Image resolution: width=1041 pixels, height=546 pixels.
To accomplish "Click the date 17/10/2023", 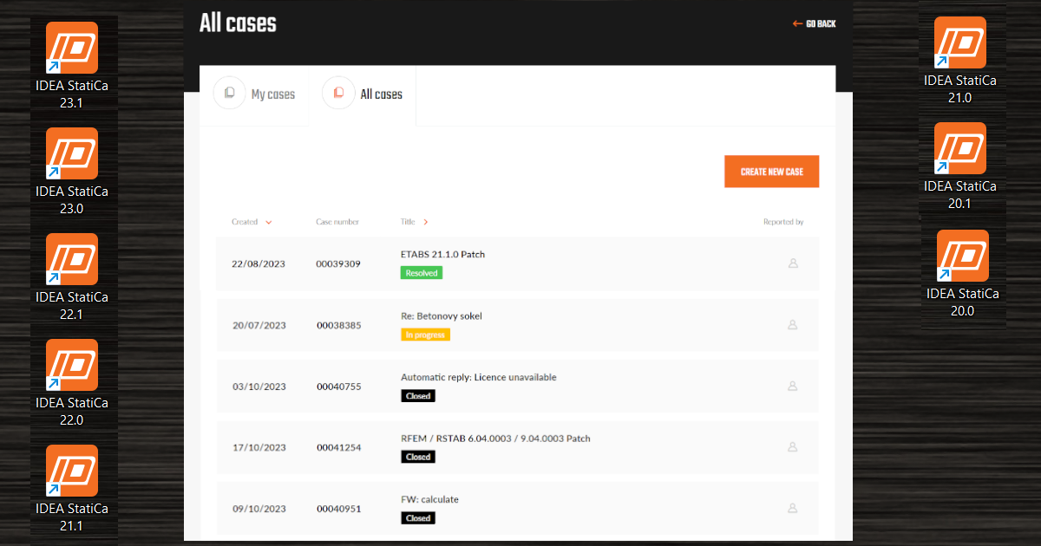I will tap(259, 448).
